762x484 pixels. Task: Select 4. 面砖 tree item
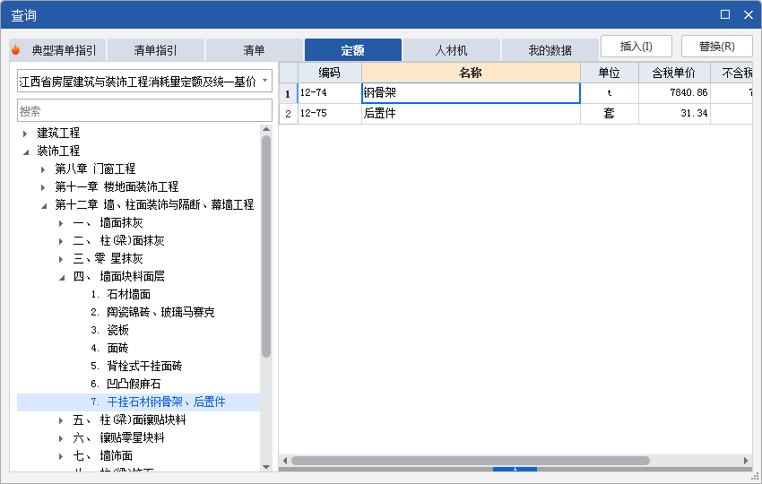pyautogui.click(x=110, y=349)
